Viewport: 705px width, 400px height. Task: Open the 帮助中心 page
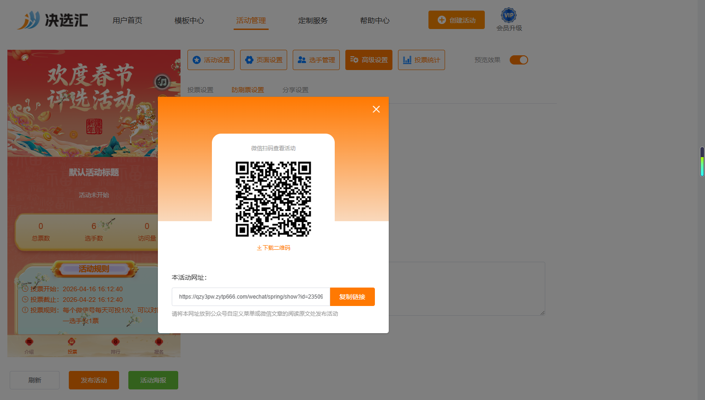coord(375,21)
